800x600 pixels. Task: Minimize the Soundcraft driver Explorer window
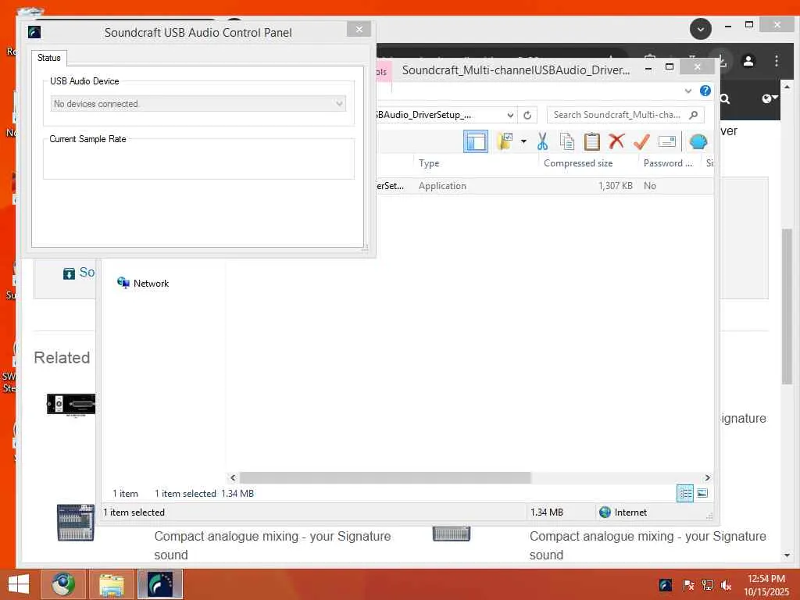[x=648, y=67]
